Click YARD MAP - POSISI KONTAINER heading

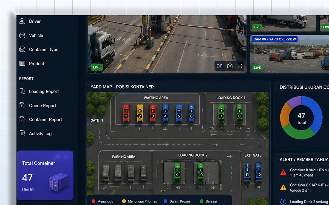pos(122,87)
